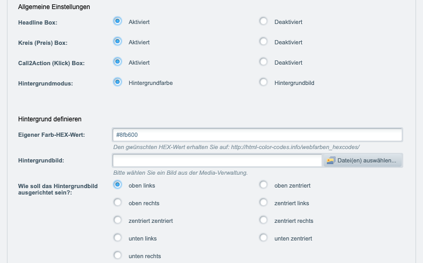Select oben rechts alignment option
Screen dimensions: 423x263
(117, 202)
